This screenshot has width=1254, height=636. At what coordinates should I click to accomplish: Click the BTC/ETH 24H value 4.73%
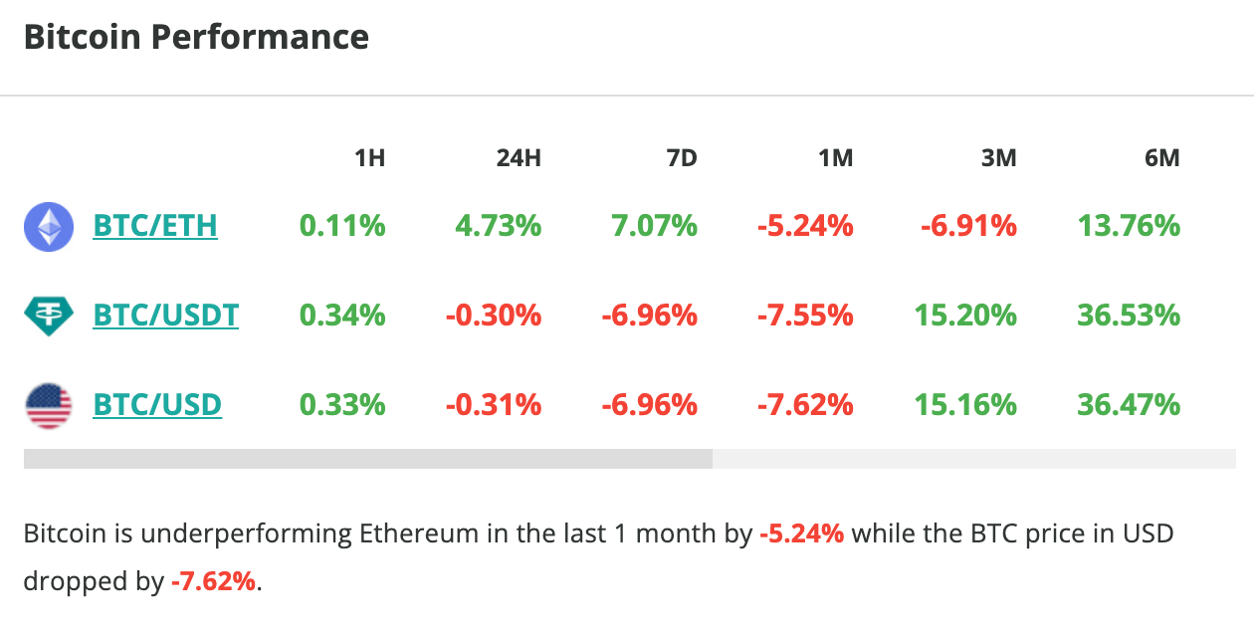[x=499, y=227]
